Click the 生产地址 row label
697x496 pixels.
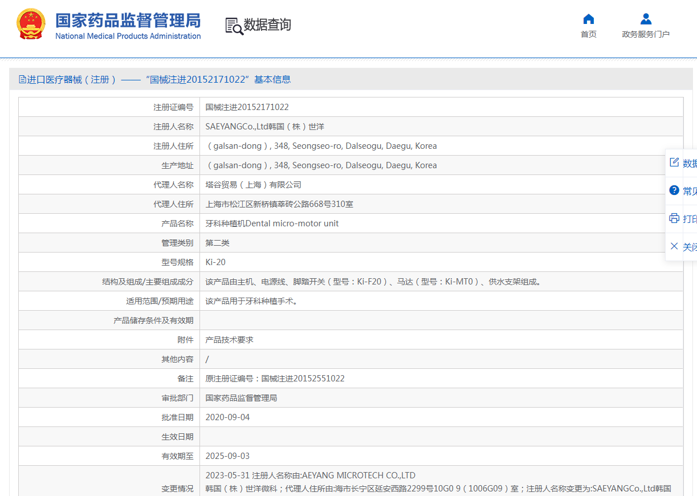[177, 165]
